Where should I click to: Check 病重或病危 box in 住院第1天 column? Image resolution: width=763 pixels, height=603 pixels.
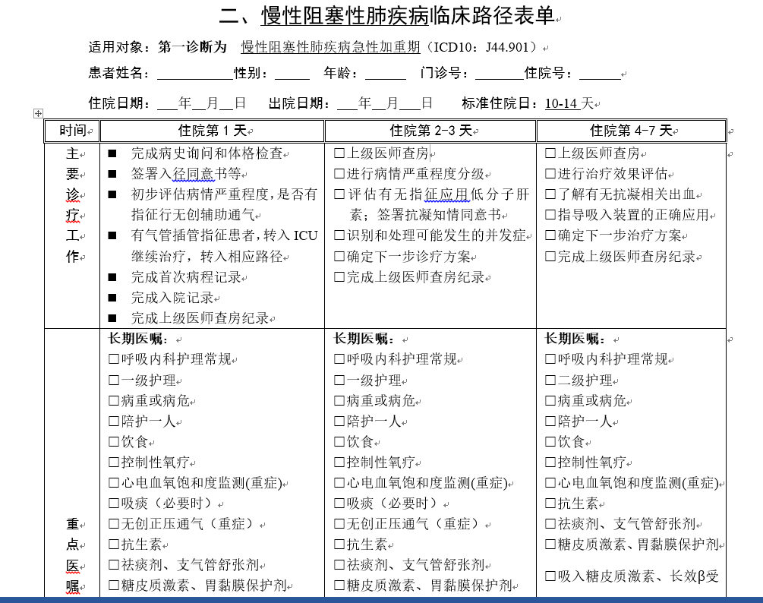[x=114, y=400]
